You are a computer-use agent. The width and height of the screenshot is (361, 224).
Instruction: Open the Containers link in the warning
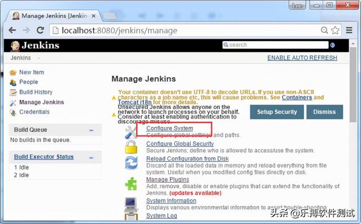click(x=297, y=98)
